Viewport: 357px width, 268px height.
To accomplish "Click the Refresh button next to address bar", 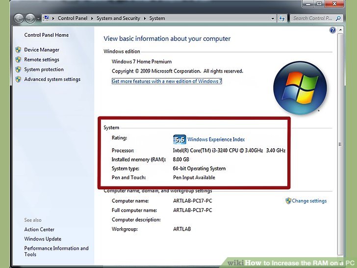I will (282, 19).
